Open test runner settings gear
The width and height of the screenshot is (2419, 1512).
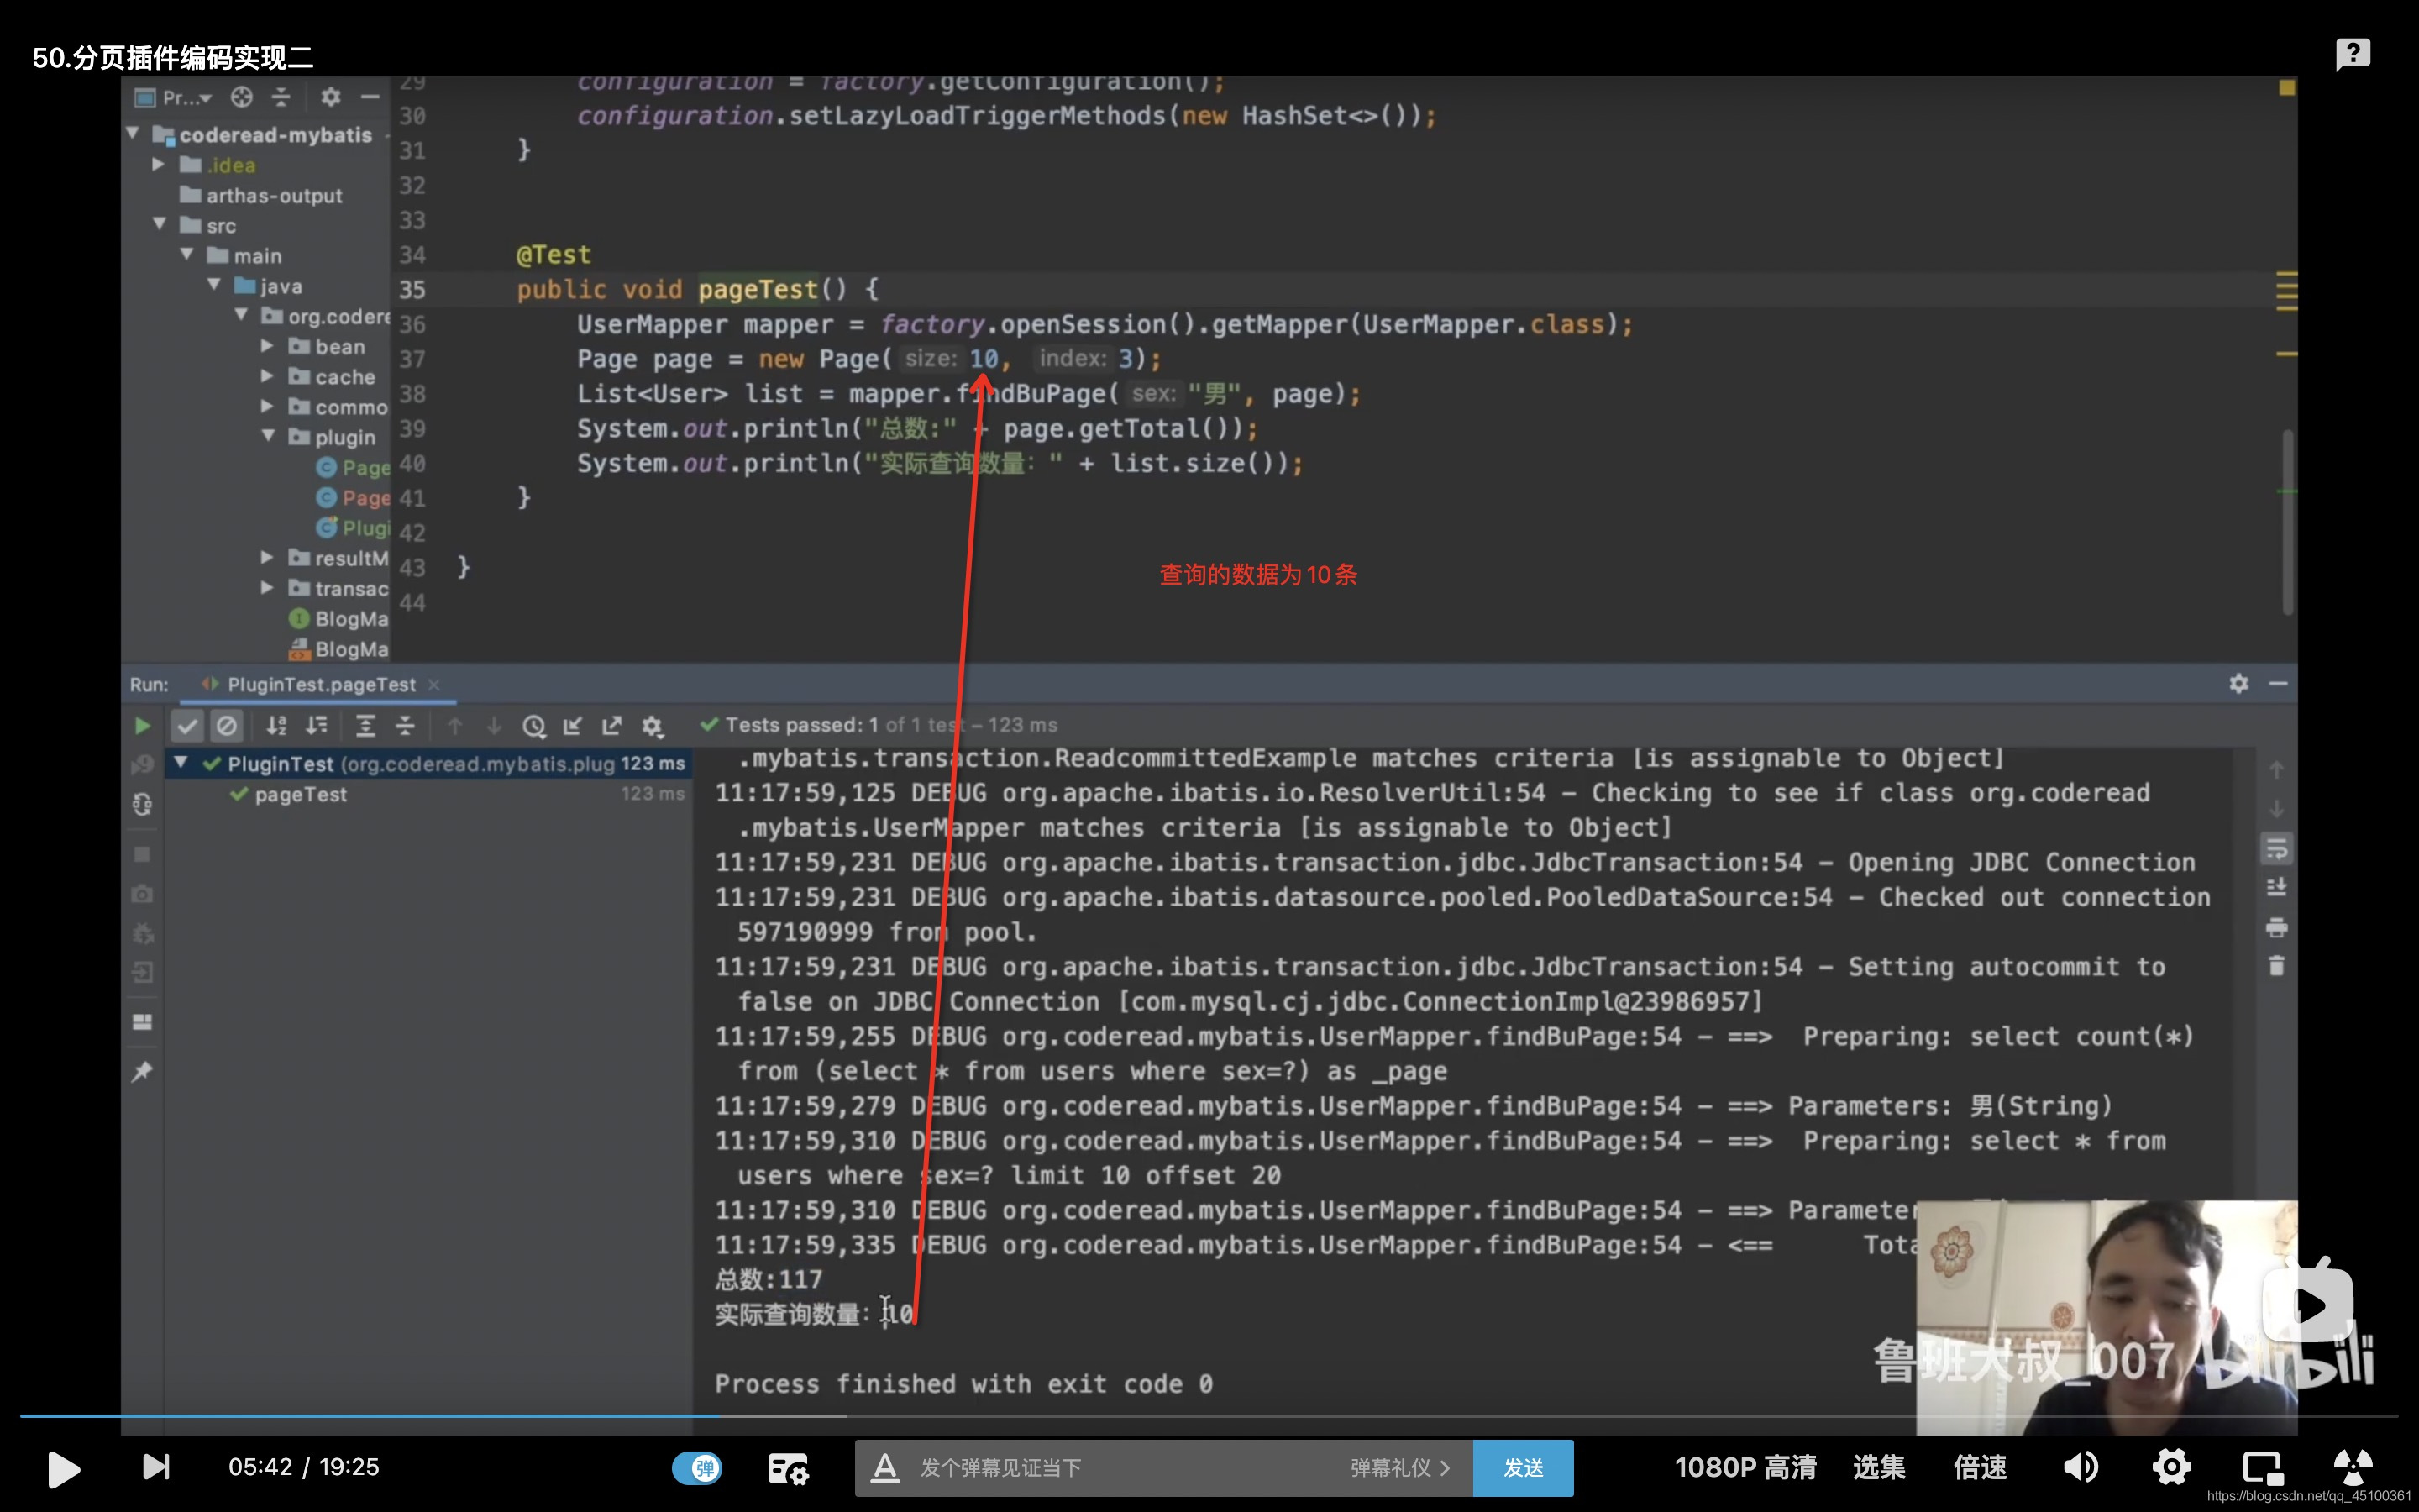pyautogui.click(x=652, y=726)
